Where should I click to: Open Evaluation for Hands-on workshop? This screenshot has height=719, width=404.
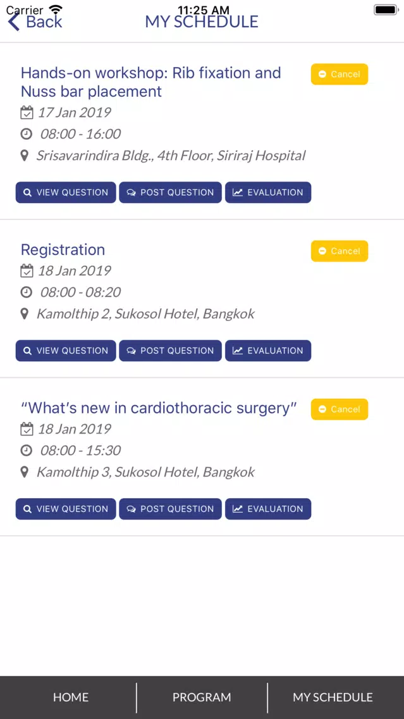tap(268, 192)
